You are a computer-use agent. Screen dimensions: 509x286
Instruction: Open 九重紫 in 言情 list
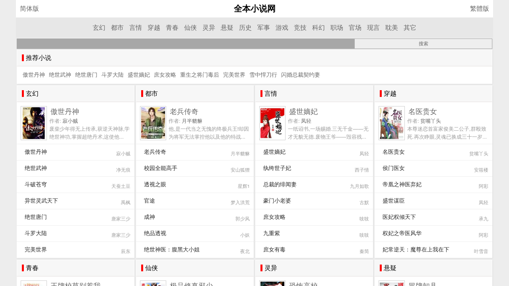[272, 233]
